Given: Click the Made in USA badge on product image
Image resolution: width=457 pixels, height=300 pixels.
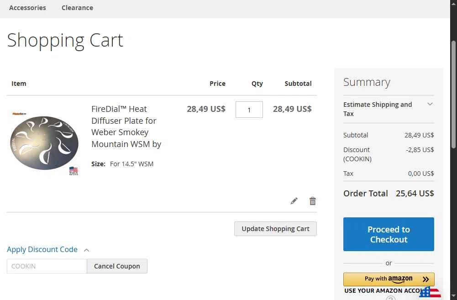Looking at the screenshot, I should pyautogui.click(x=74, y=171).
